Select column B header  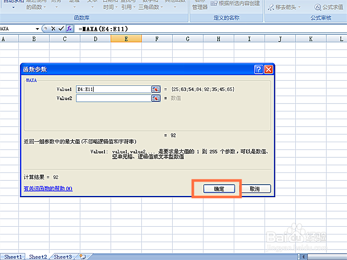34,39
